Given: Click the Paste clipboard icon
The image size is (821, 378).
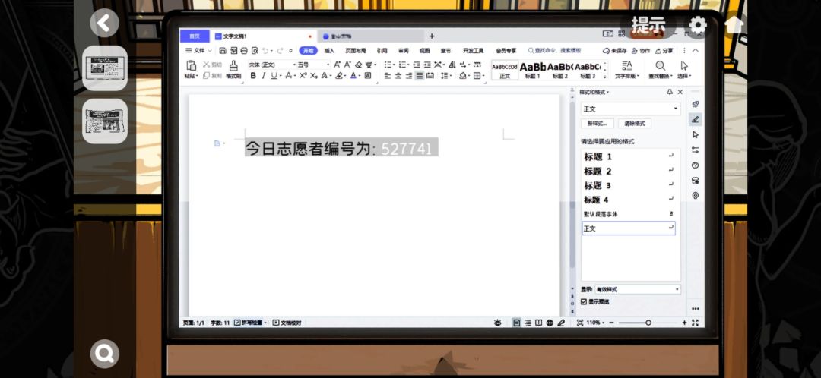Looking at the screenshot, I should [x=191, y=65].
